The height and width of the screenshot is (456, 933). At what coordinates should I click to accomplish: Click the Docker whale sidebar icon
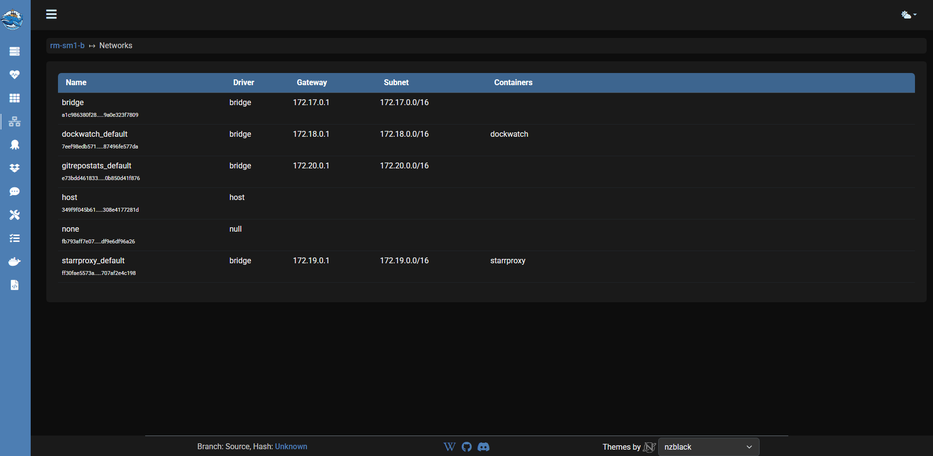[x=15, y=262]
